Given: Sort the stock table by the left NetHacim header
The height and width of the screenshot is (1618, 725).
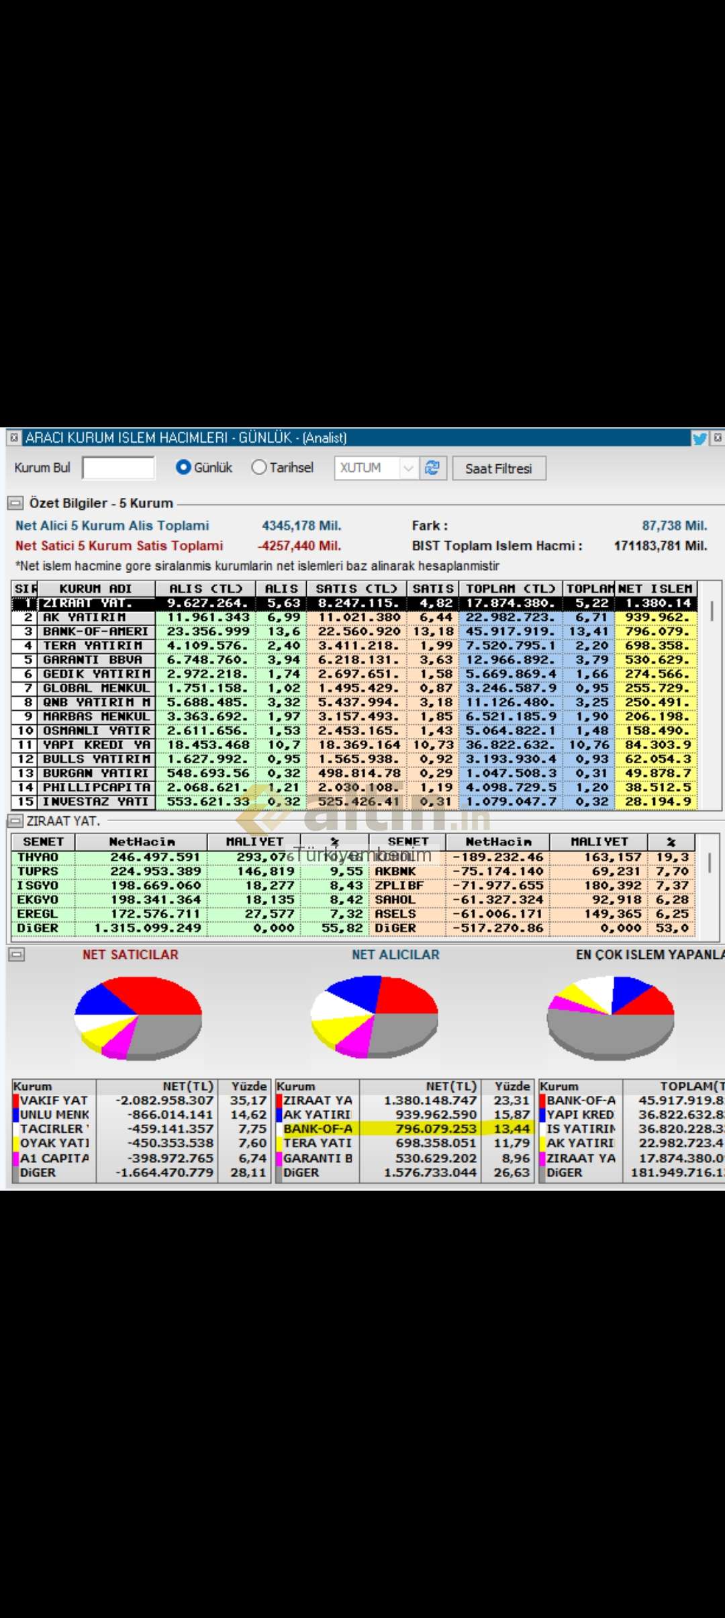Looking at the screenshot, I should (x=142, y=842).
